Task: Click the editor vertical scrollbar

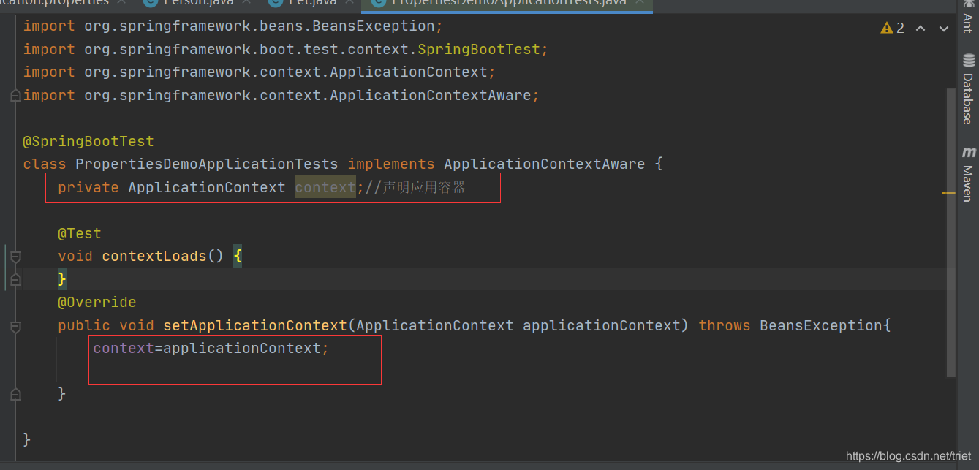Action: point(950,232)
